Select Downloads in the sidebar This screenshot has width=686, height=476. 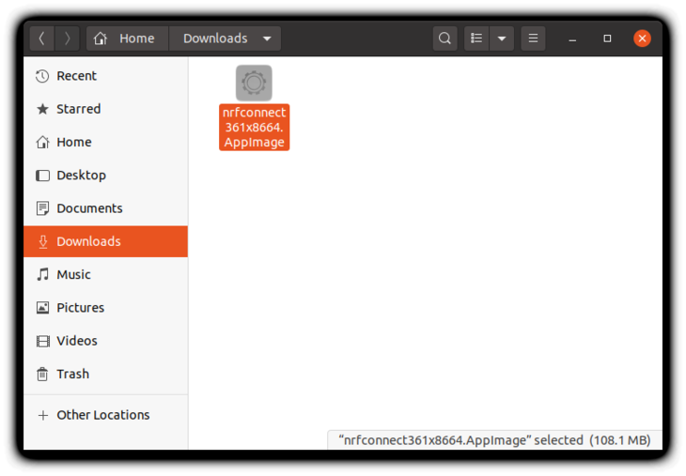coord(106,241)
